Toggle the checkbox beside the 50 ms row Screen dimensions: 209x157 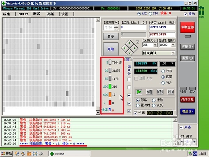point(129,80)
